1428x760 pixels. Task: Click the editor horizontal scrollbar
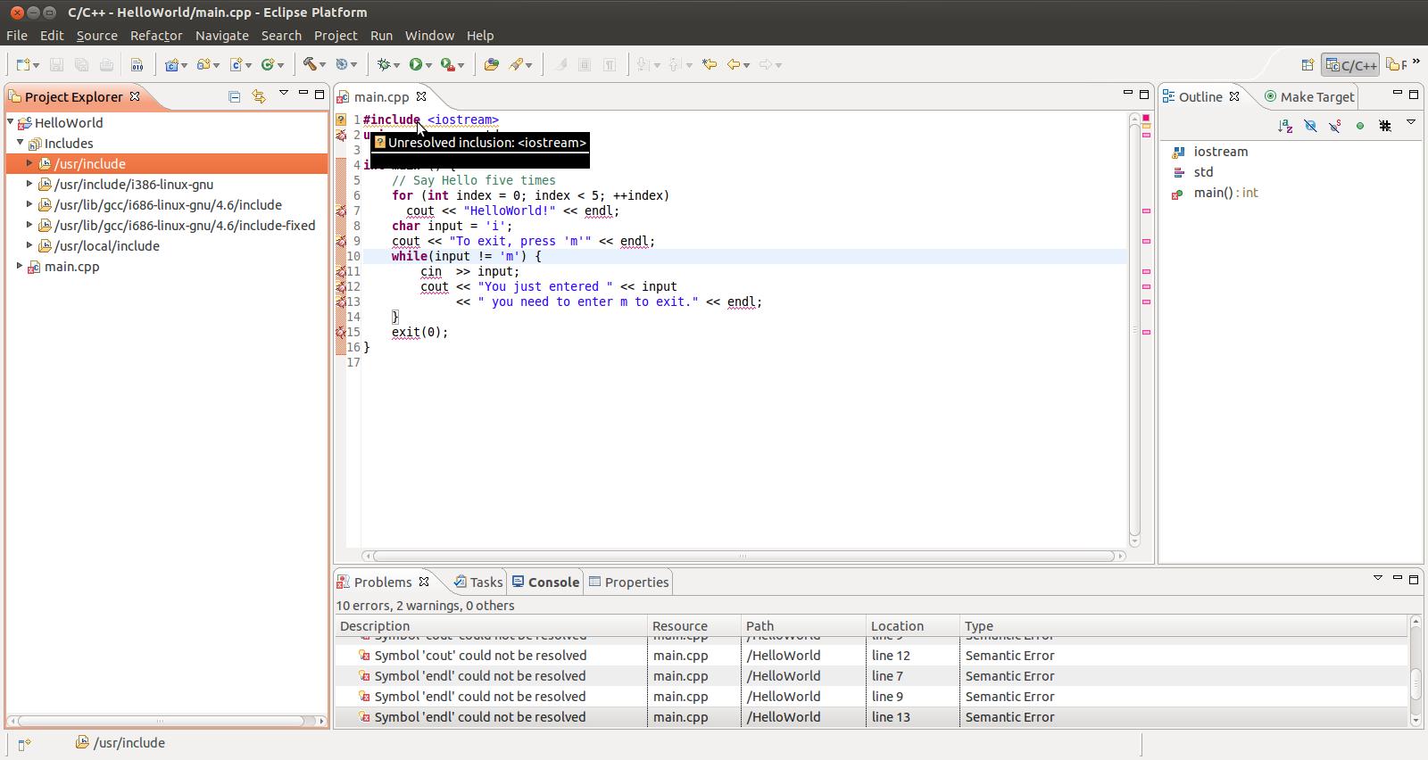click(x=743, y=556)
